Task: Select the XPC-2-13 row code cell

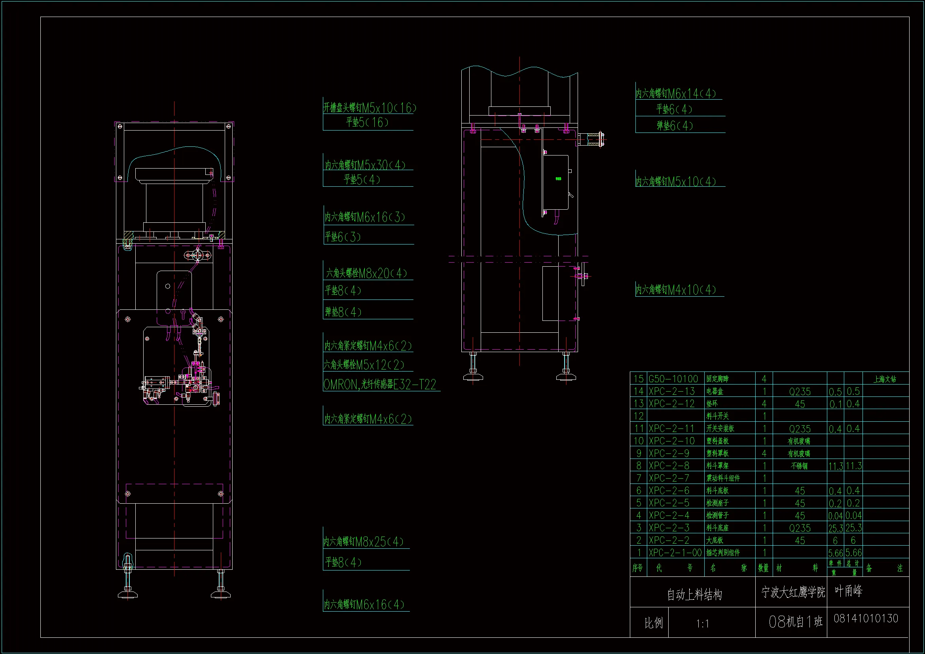Action: (x=671, y=391)
